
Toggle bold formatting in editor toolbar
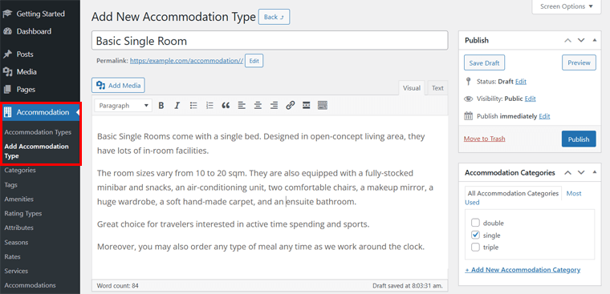click(x=161, y=105)
